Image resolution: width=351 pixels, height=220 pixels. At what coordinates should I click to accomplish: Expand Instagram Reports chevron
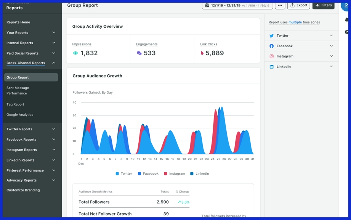pyautogui.click(x=54, y=150)
